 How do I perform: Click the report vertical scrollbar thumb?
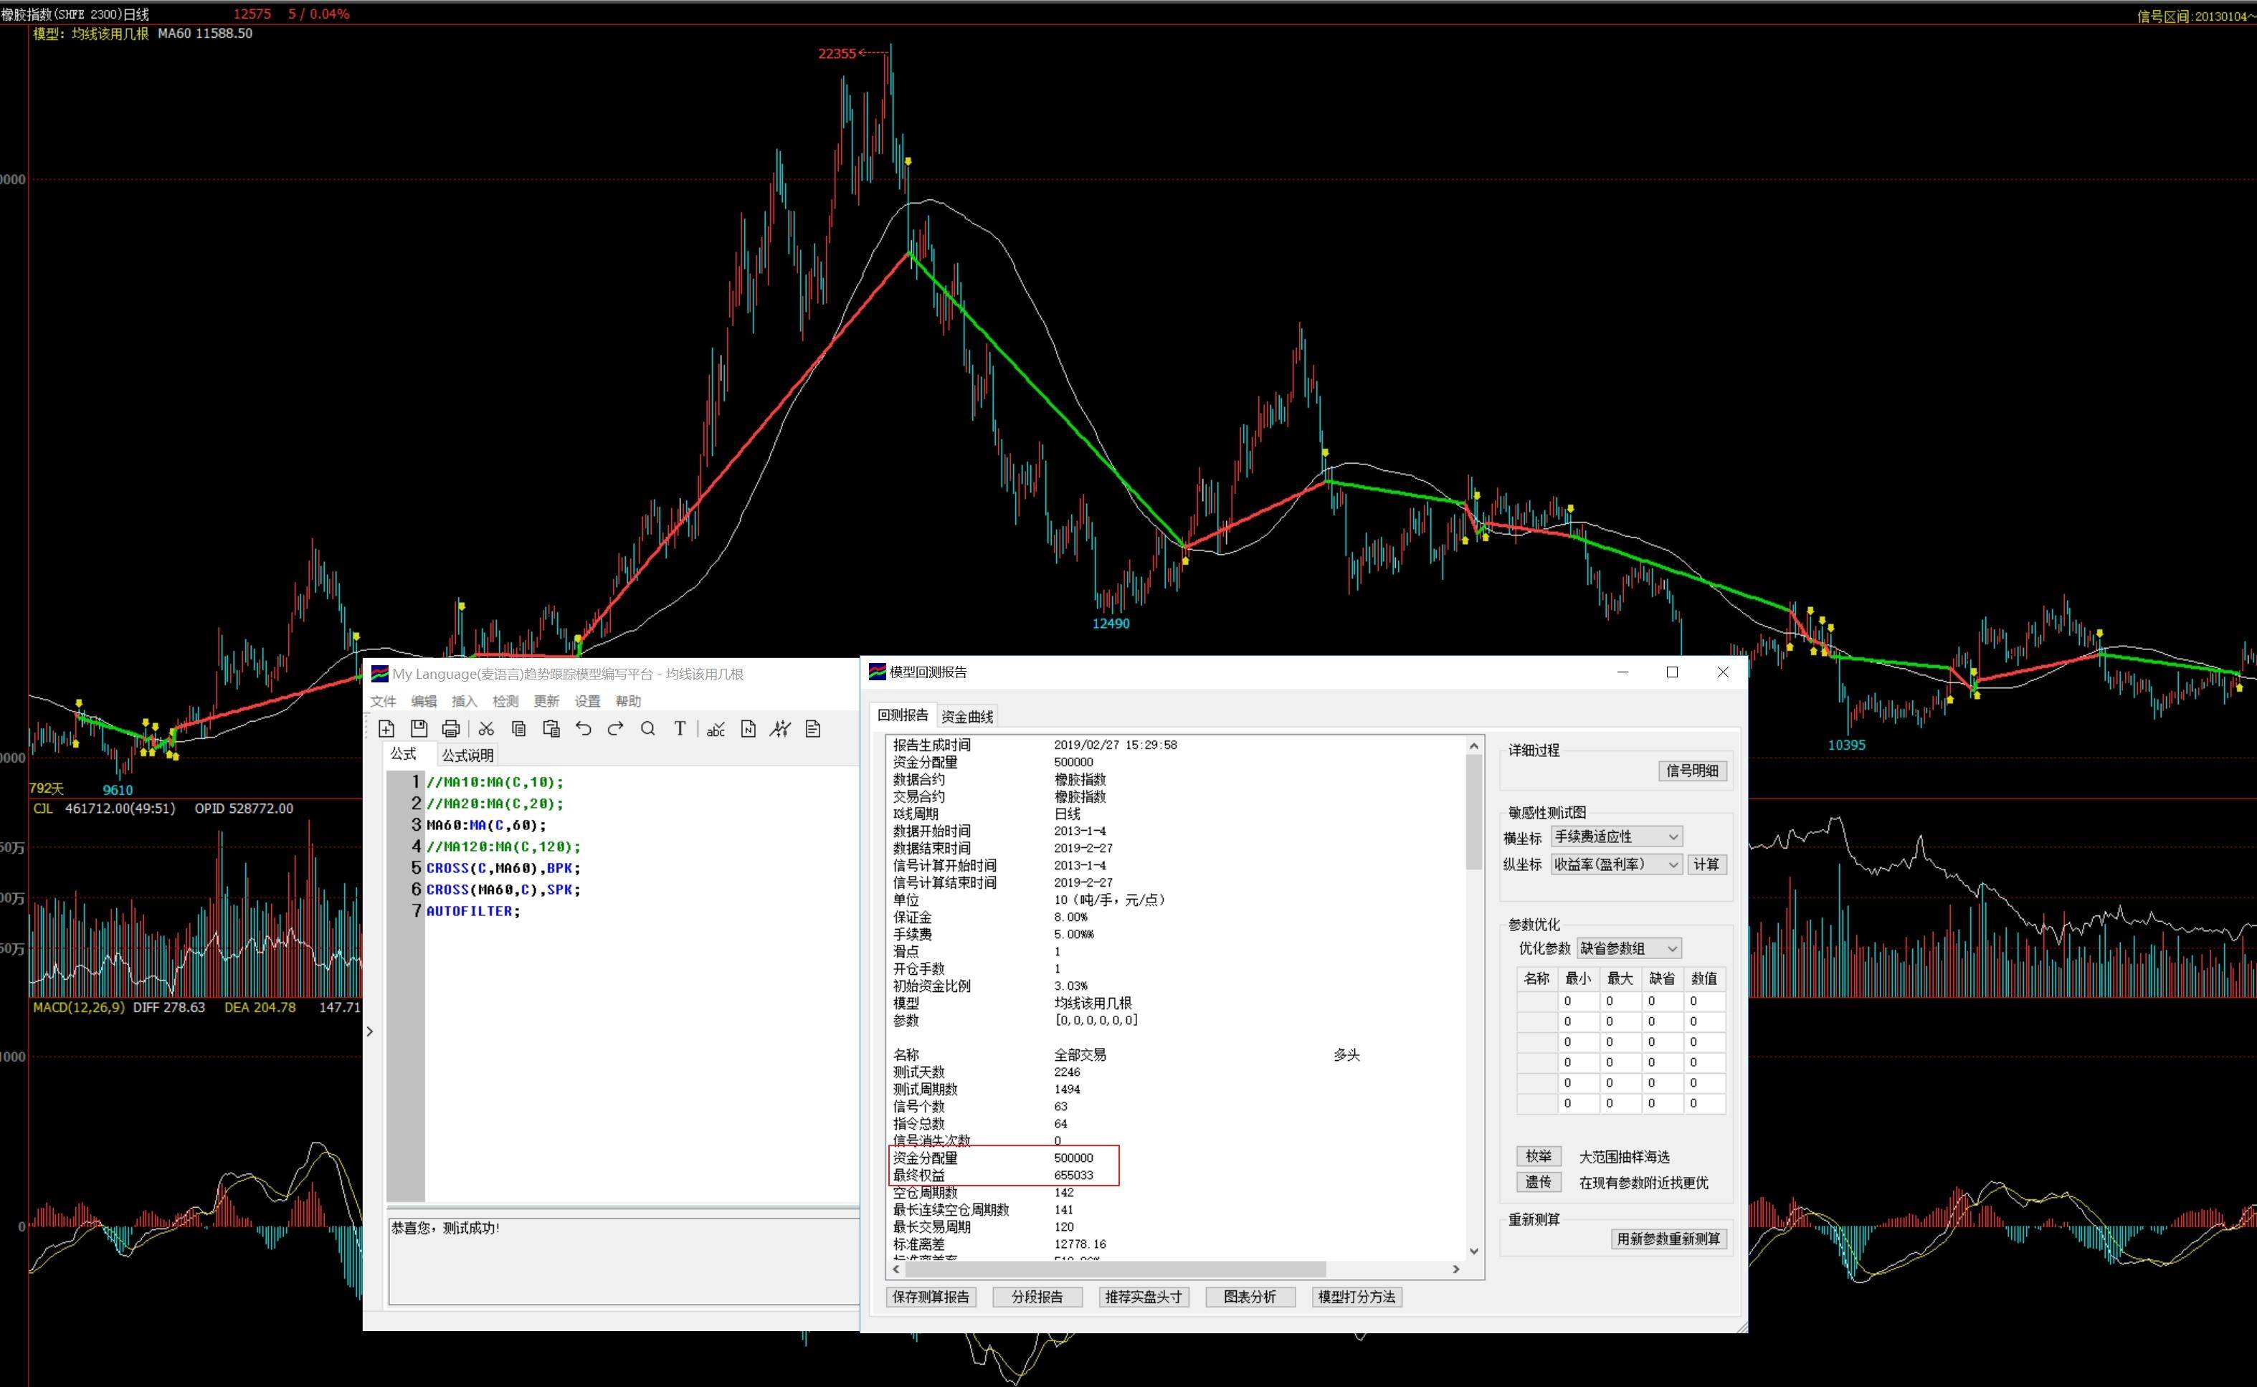pos(1474,812)
